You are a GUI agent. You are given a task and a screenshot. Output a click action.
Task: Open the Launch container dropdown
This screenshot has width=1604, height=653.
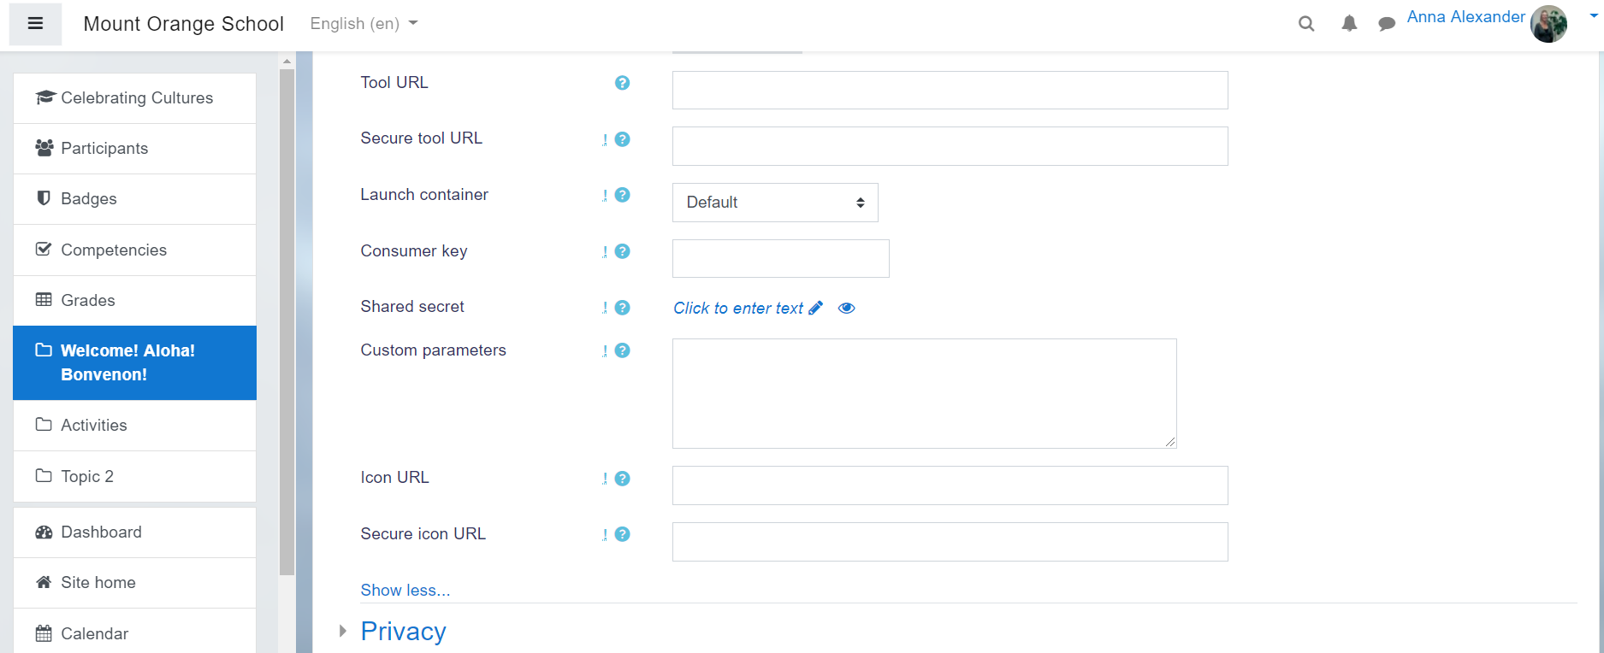tap(775, 203)
